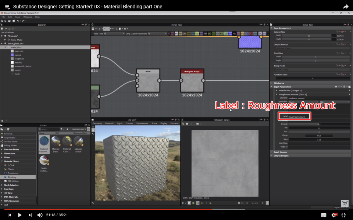353x220 pixels.
Task: Adjust the Default value slider
Action: point(319,124)
